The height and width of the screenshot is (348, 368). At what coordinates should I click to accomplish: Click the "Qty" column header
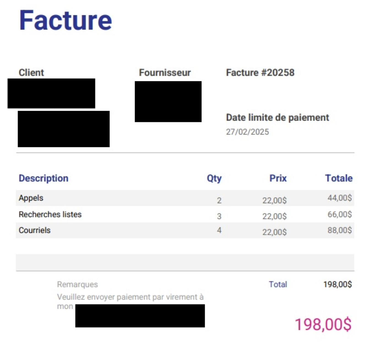214,178
